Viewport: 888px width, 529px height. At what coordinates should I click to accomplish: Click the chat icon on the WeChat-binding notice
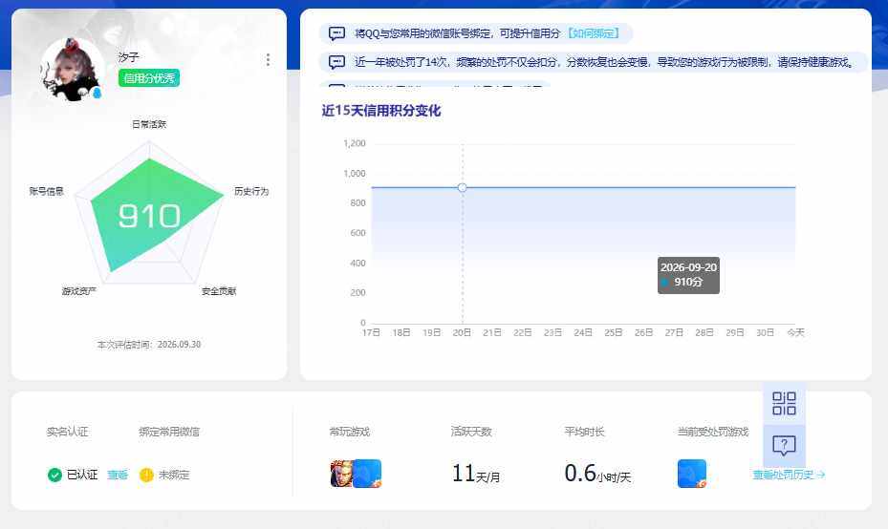point(337,33)
